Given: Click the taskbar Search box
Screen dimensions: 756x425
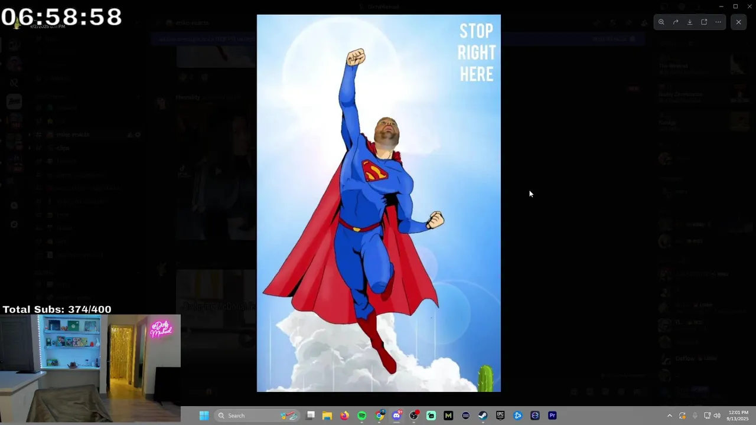Looking at the screenshot, I should (257, 416).
